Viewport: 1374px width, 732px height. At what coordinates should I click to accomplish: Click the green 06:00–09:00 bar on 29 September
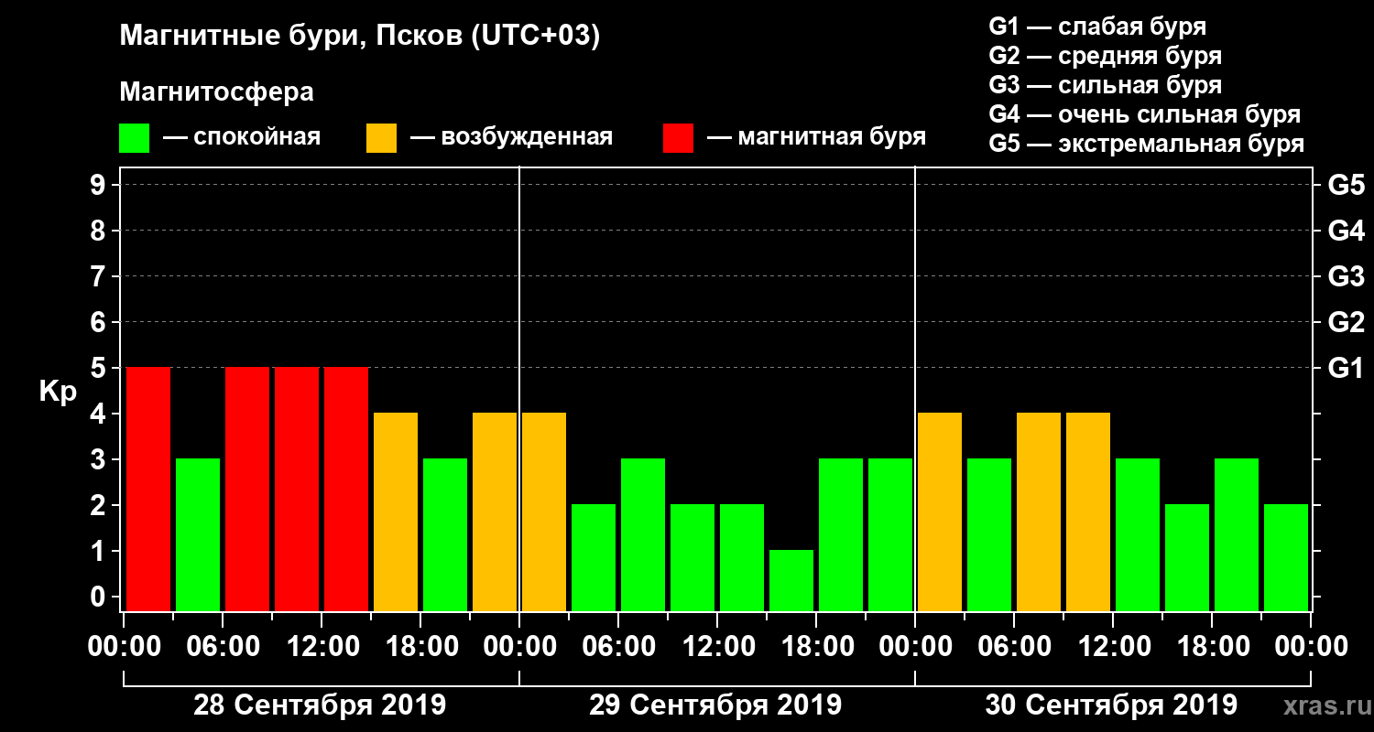(x=643, y=534)
